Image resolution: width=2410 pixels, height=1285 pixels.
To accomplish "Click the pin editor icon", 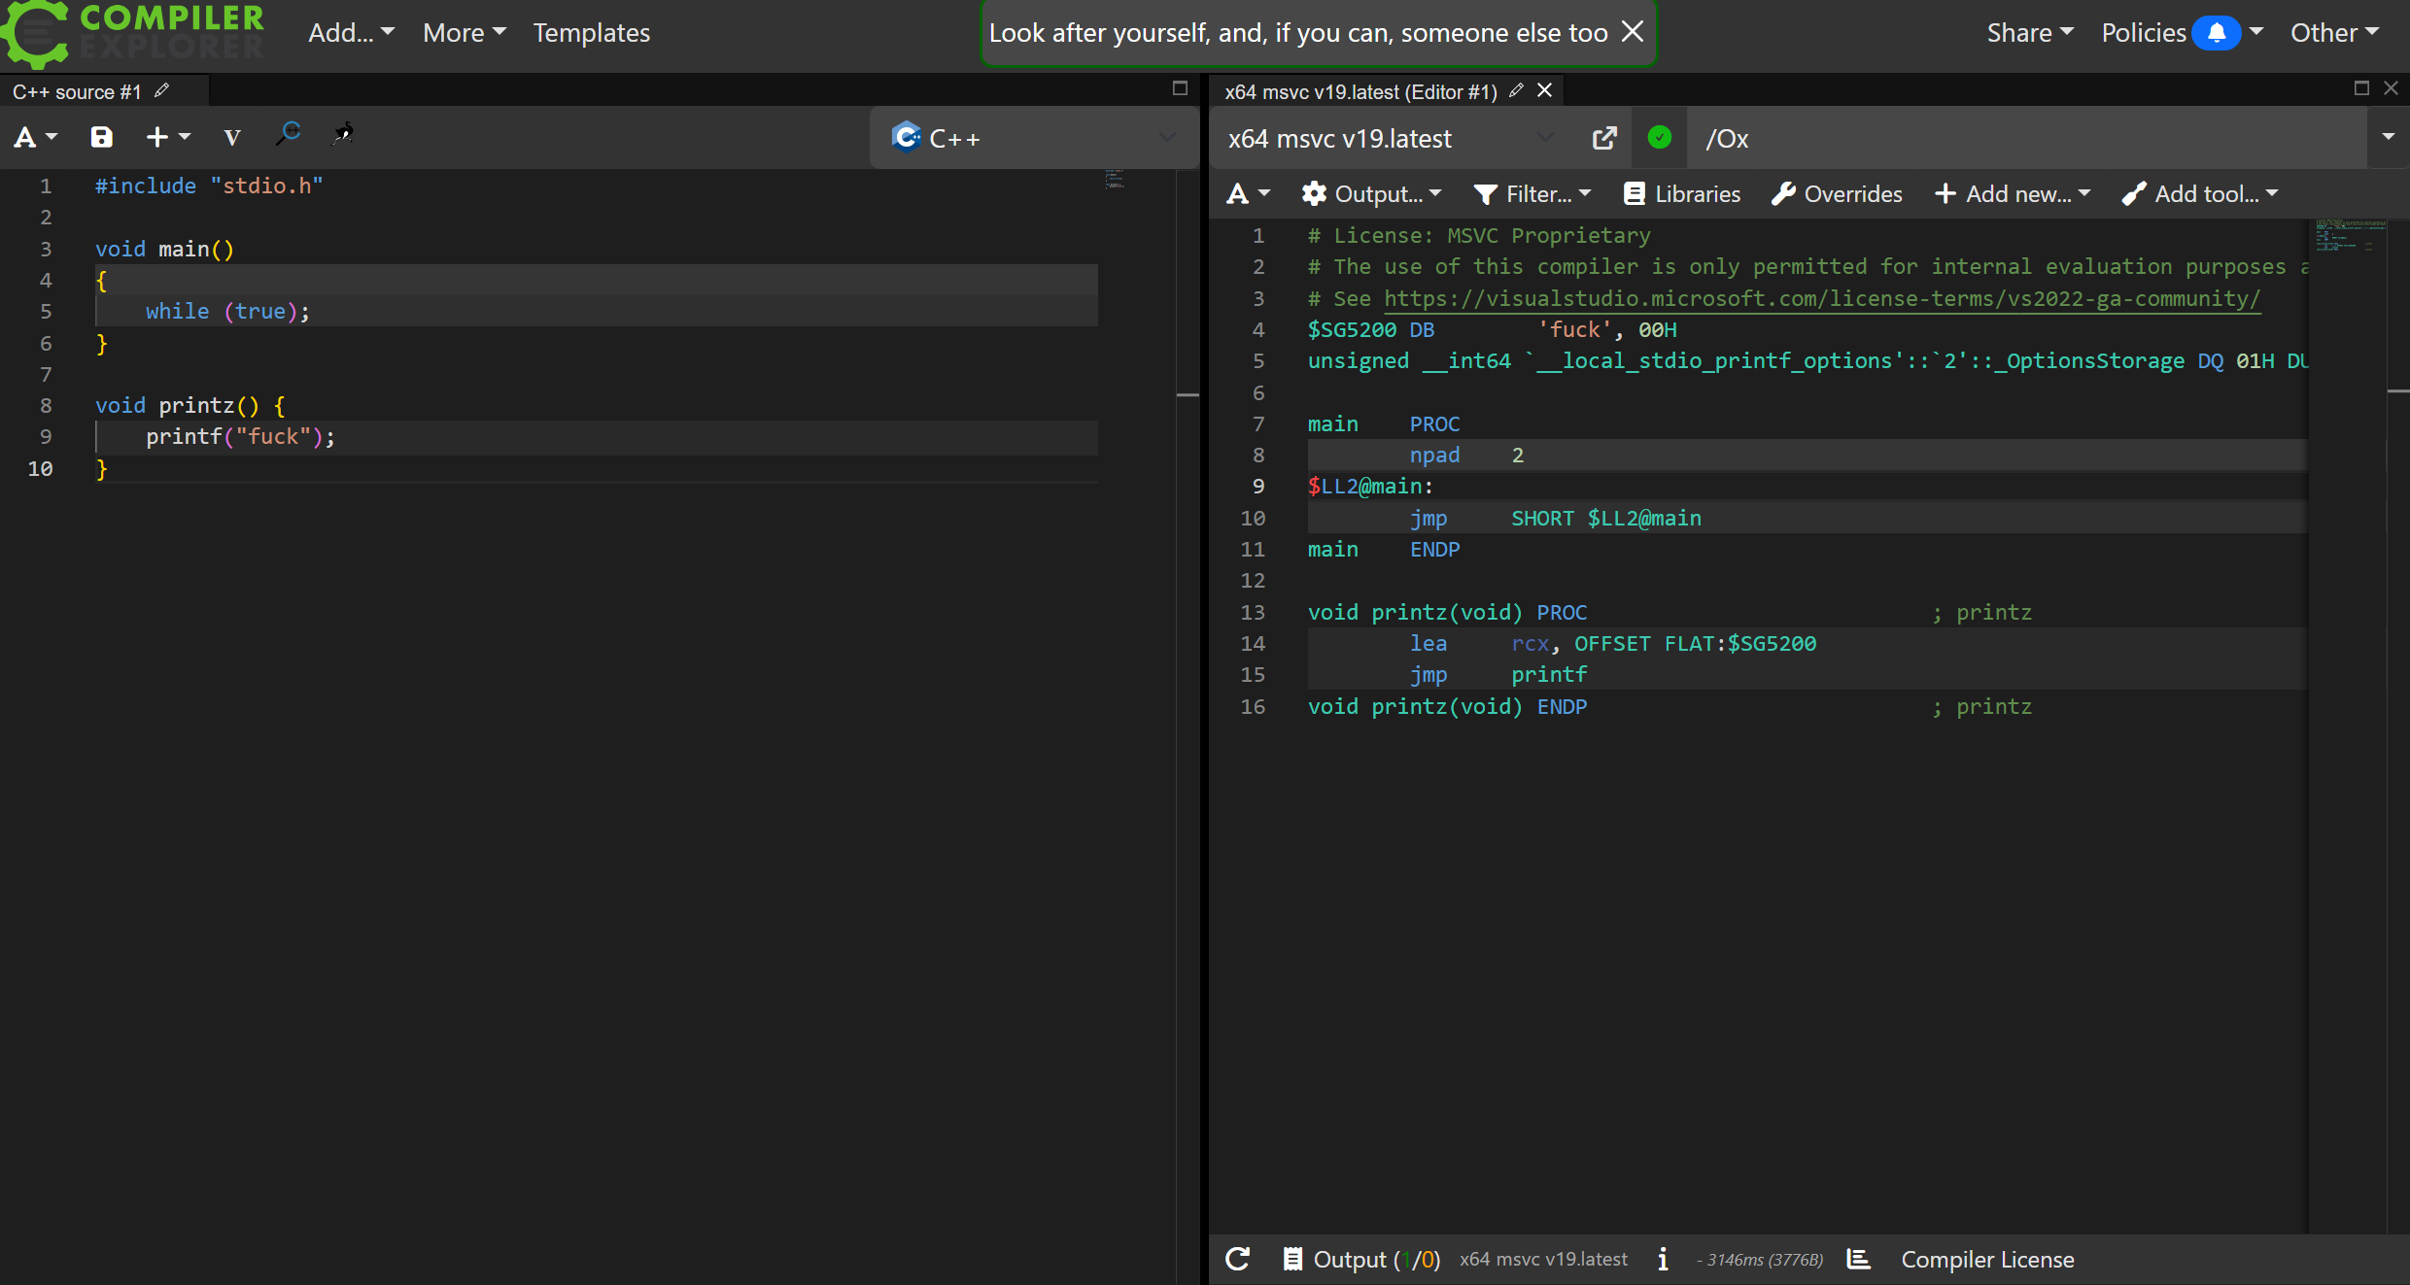I will click(x=343, y=134).
